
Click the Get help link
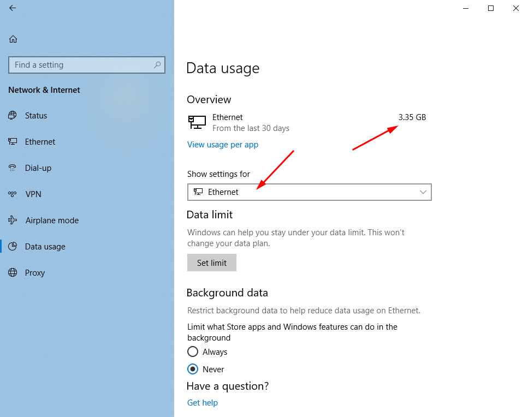(202, 402)
